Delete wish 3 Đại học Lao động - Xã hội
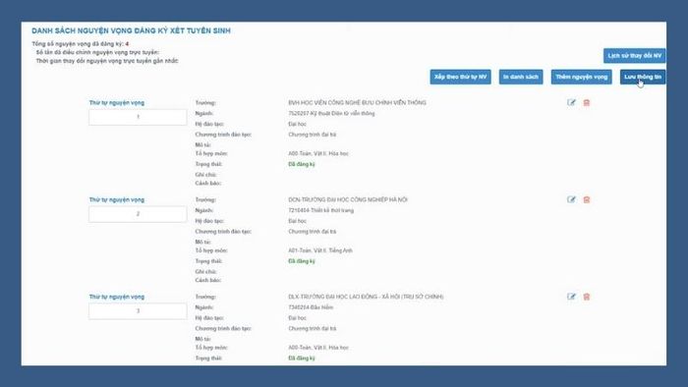 (586, 297)
